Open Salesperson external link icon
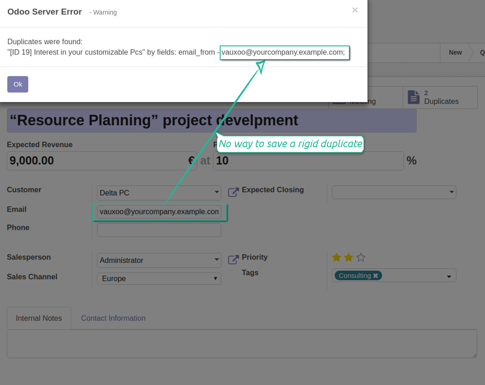This screenshot has width=485, height=385. pos(233,259)
